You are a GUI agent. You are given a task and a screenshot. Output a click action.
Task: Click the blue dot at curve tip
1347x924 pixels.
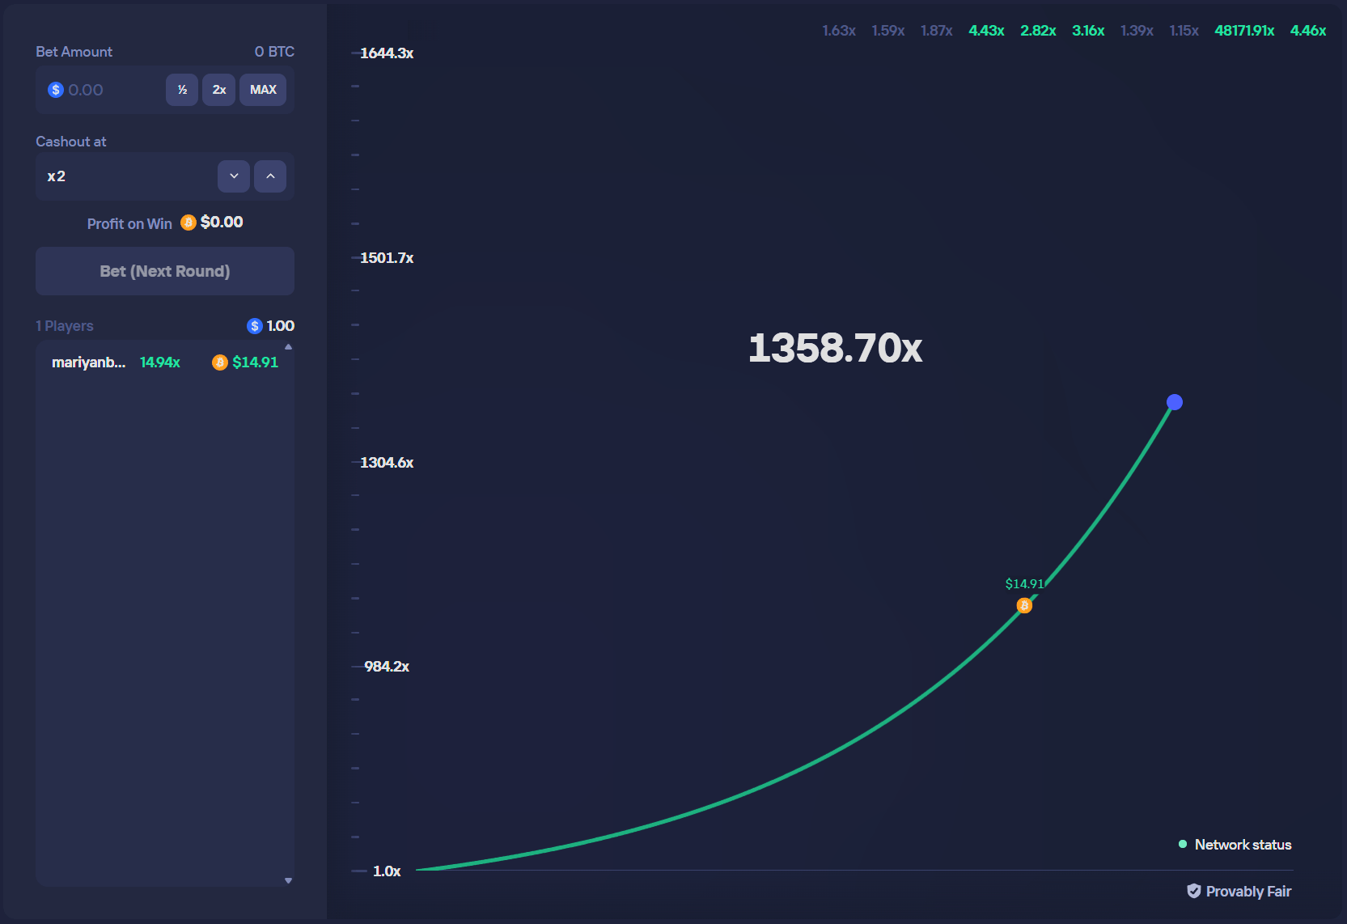[1175, 402]
